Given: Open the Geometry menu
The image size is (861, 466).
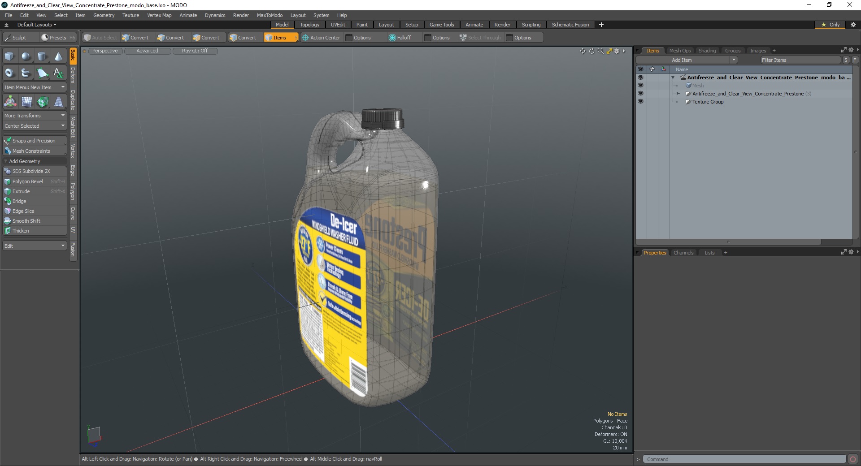Looking at the screenshot, I should click(104, 15).
